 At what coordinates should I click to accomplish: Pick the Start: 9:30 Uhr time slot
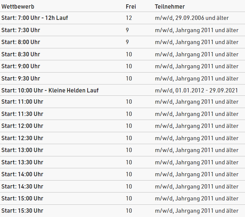click(123, 79)
